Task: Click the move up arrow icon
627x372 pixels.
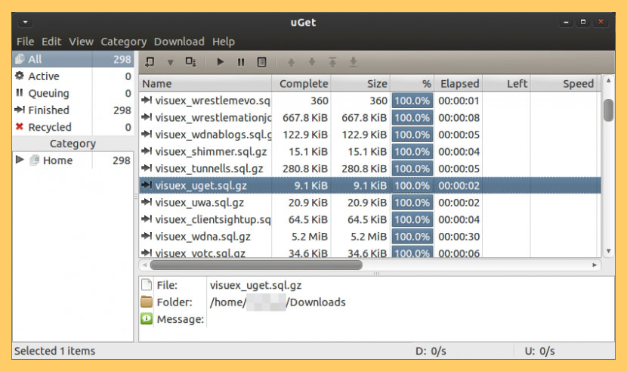Action: coord(291,62)
